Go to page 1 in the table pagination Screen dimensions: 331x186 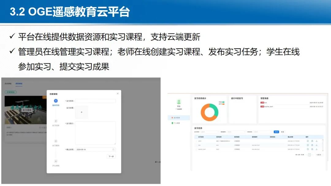310,155
